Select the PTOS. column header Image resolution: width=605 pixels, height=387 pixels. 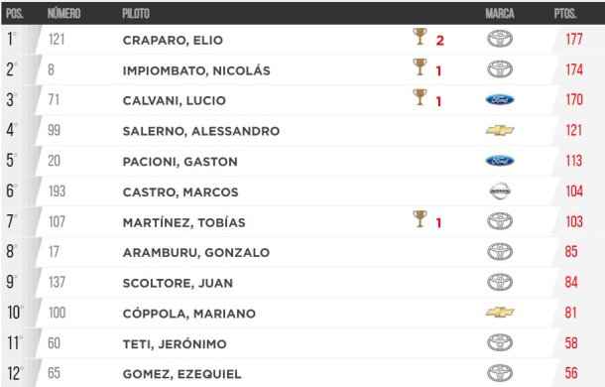(565, 14)
